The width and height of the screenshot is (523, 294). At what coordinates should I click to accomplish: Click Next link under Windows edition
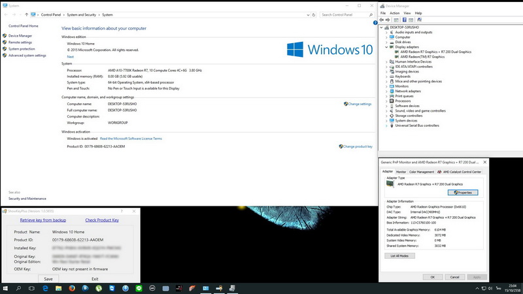70,57
